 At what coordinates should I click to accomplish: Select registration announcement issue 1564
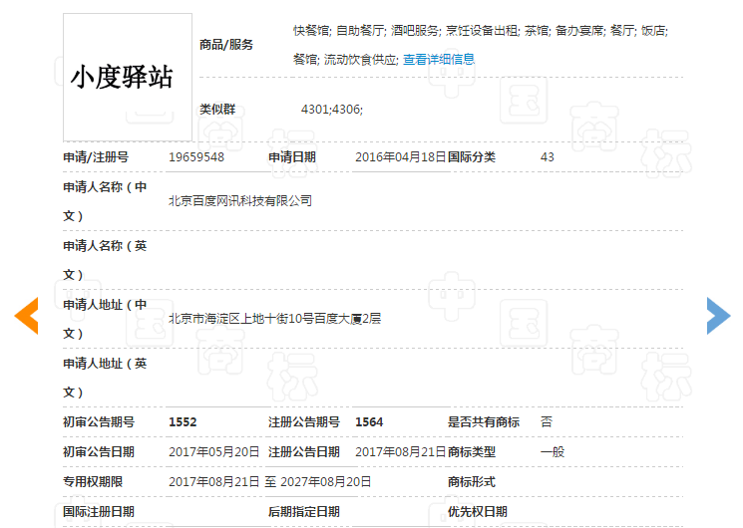point(369,422)
